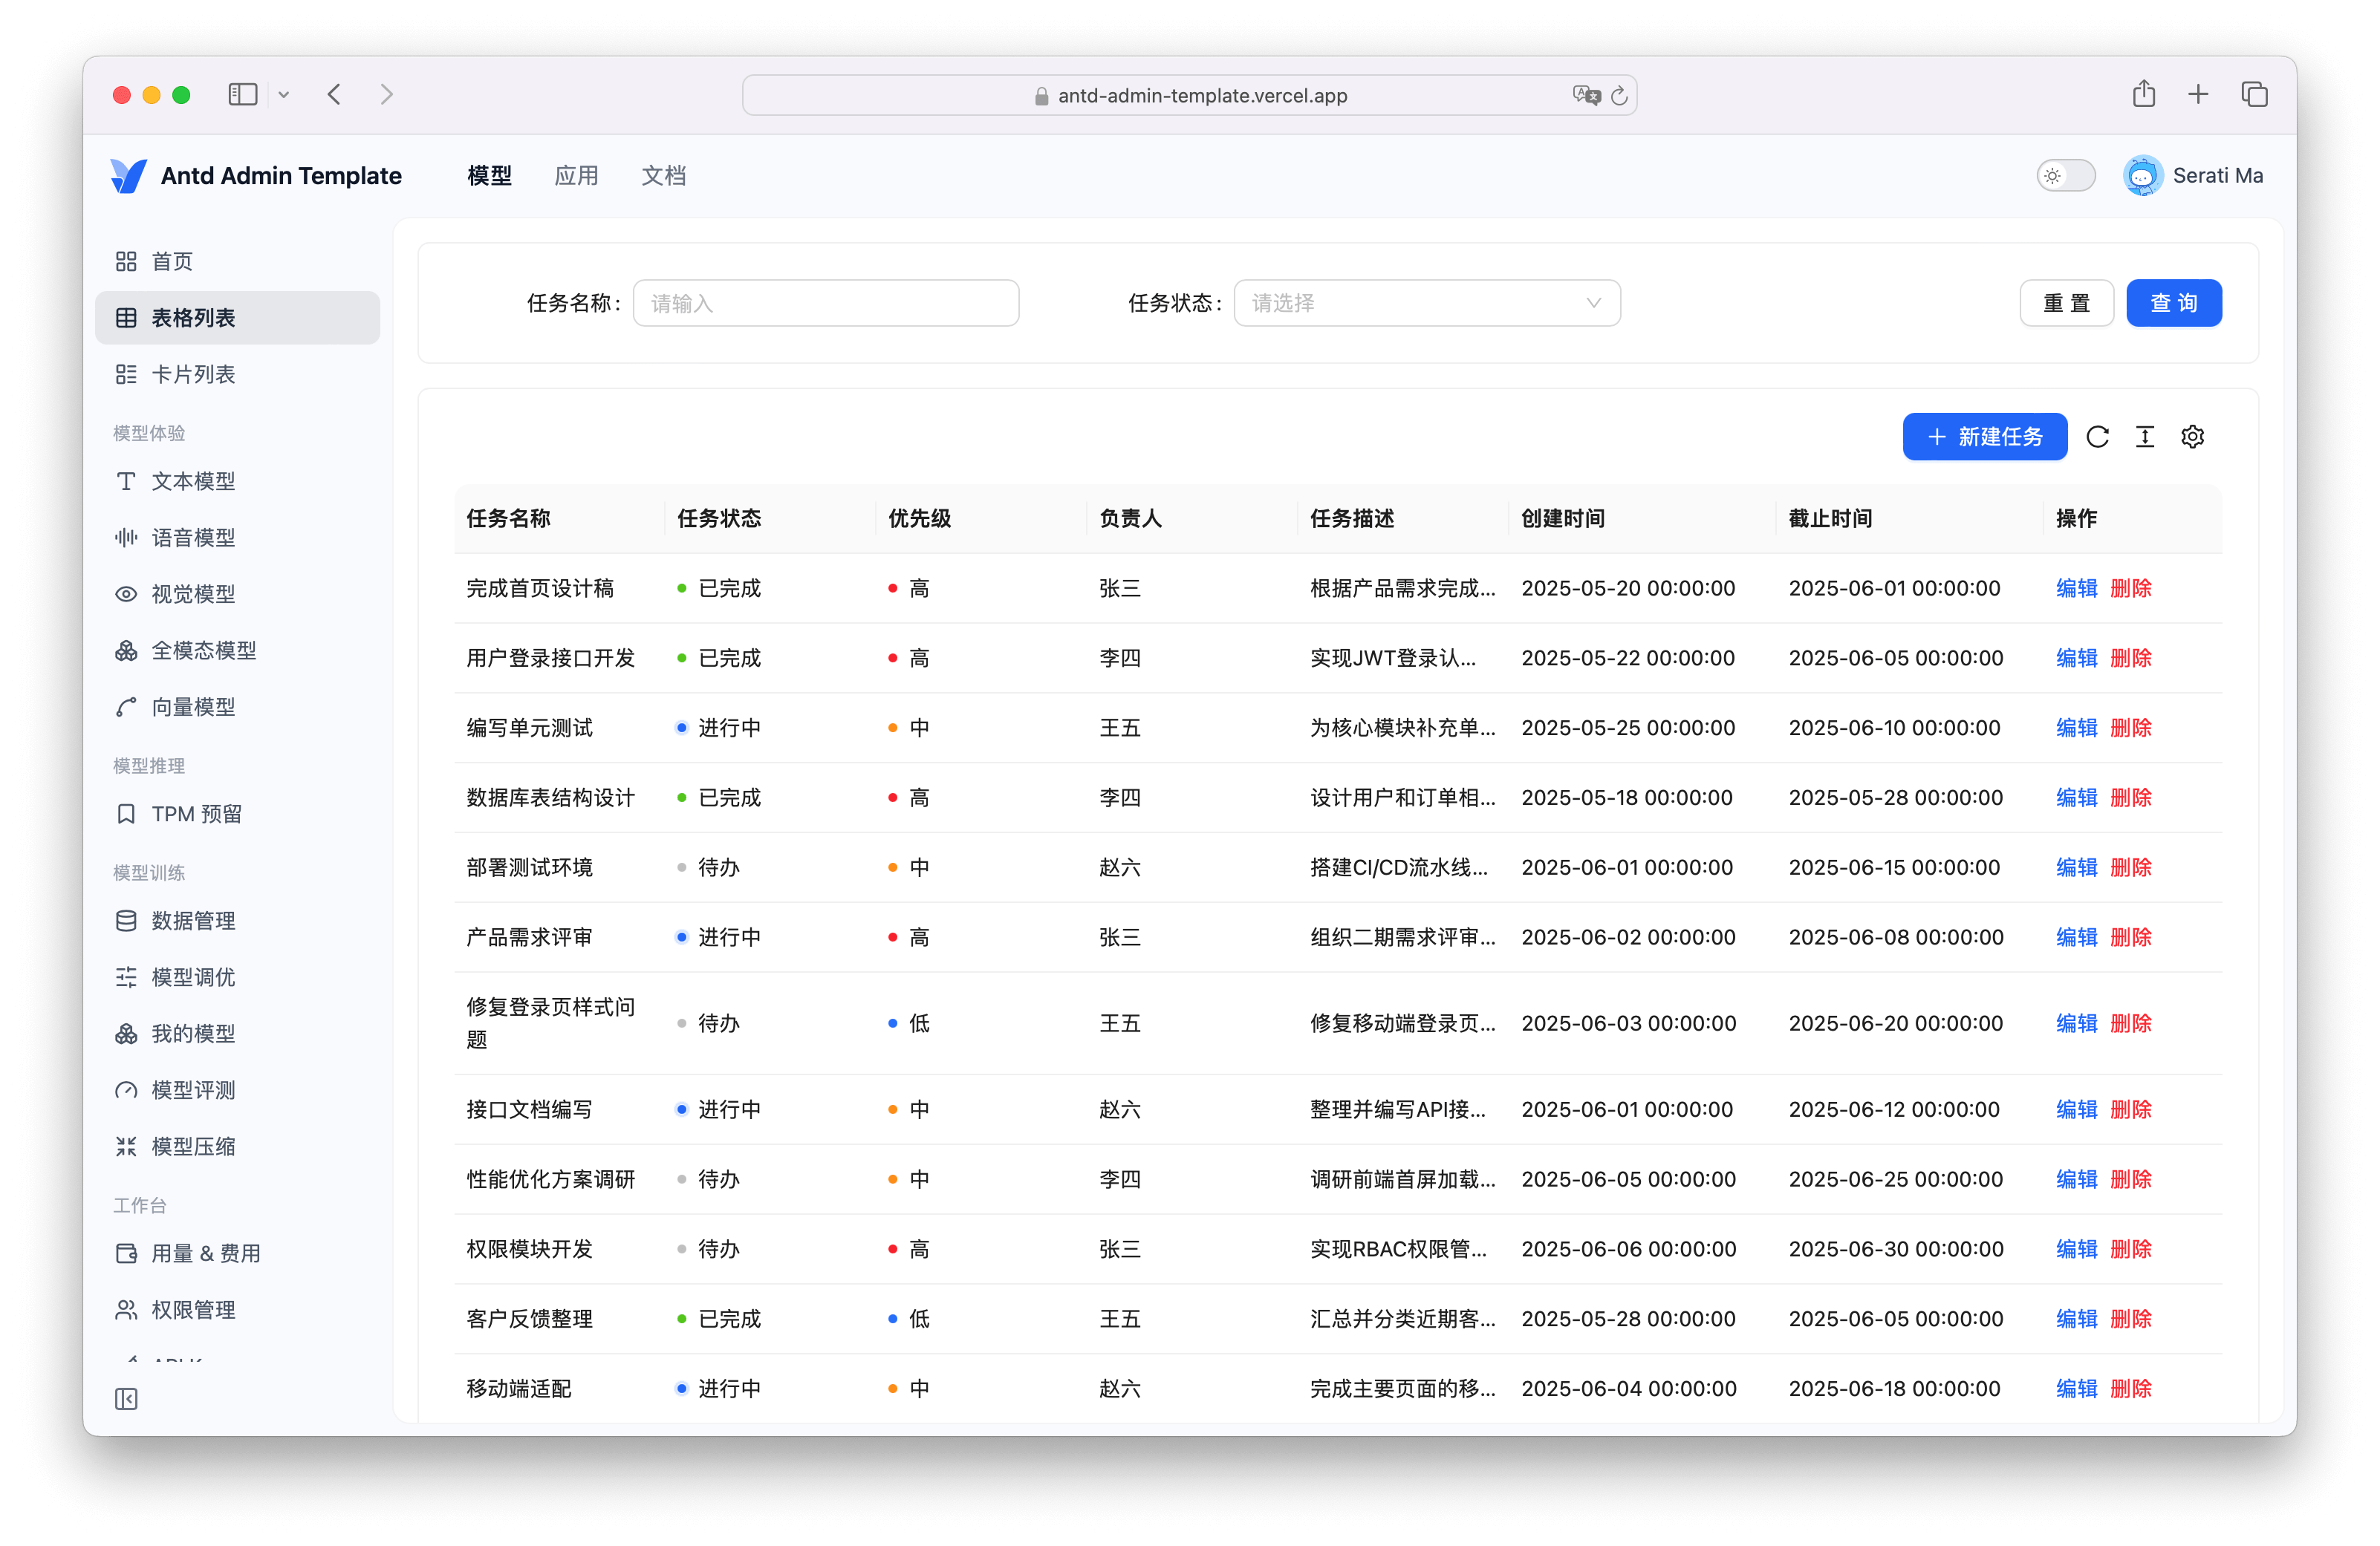The height and width of the screenshot is (1546, 2380).
Task: Refresh the task table with reload icon
Action: 2098,437
